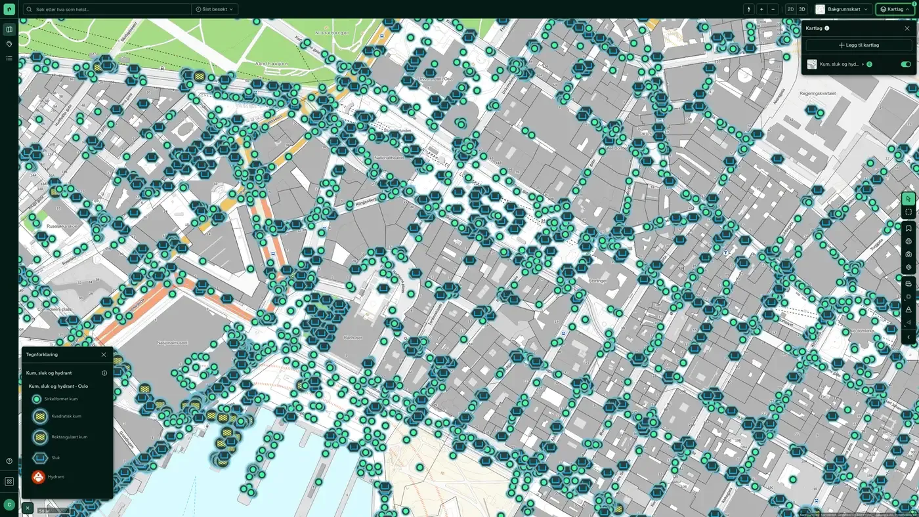The width and height of the screenshot is (919, 517).
Task: Show info for Kum, sluk og hydrant legend
Action: point(104,373)
